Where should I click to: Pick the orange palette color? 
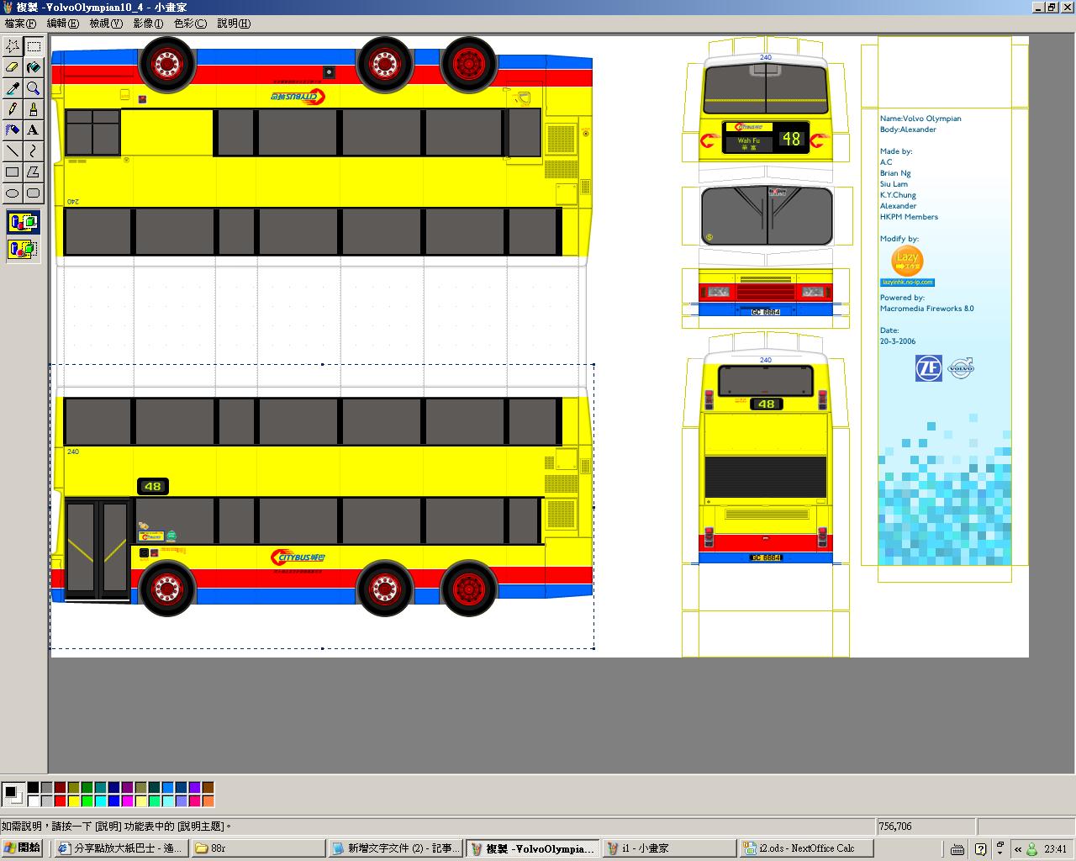208,800
